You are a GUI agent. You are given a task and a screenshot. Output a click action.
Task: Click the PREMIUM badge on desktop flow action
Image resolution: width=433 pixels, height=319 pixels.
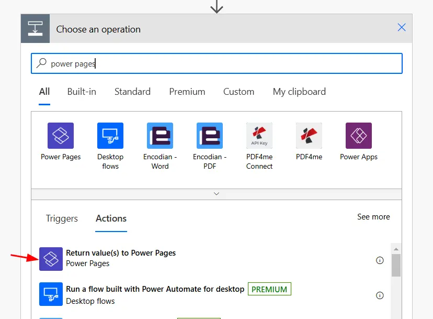pos(269,289)
